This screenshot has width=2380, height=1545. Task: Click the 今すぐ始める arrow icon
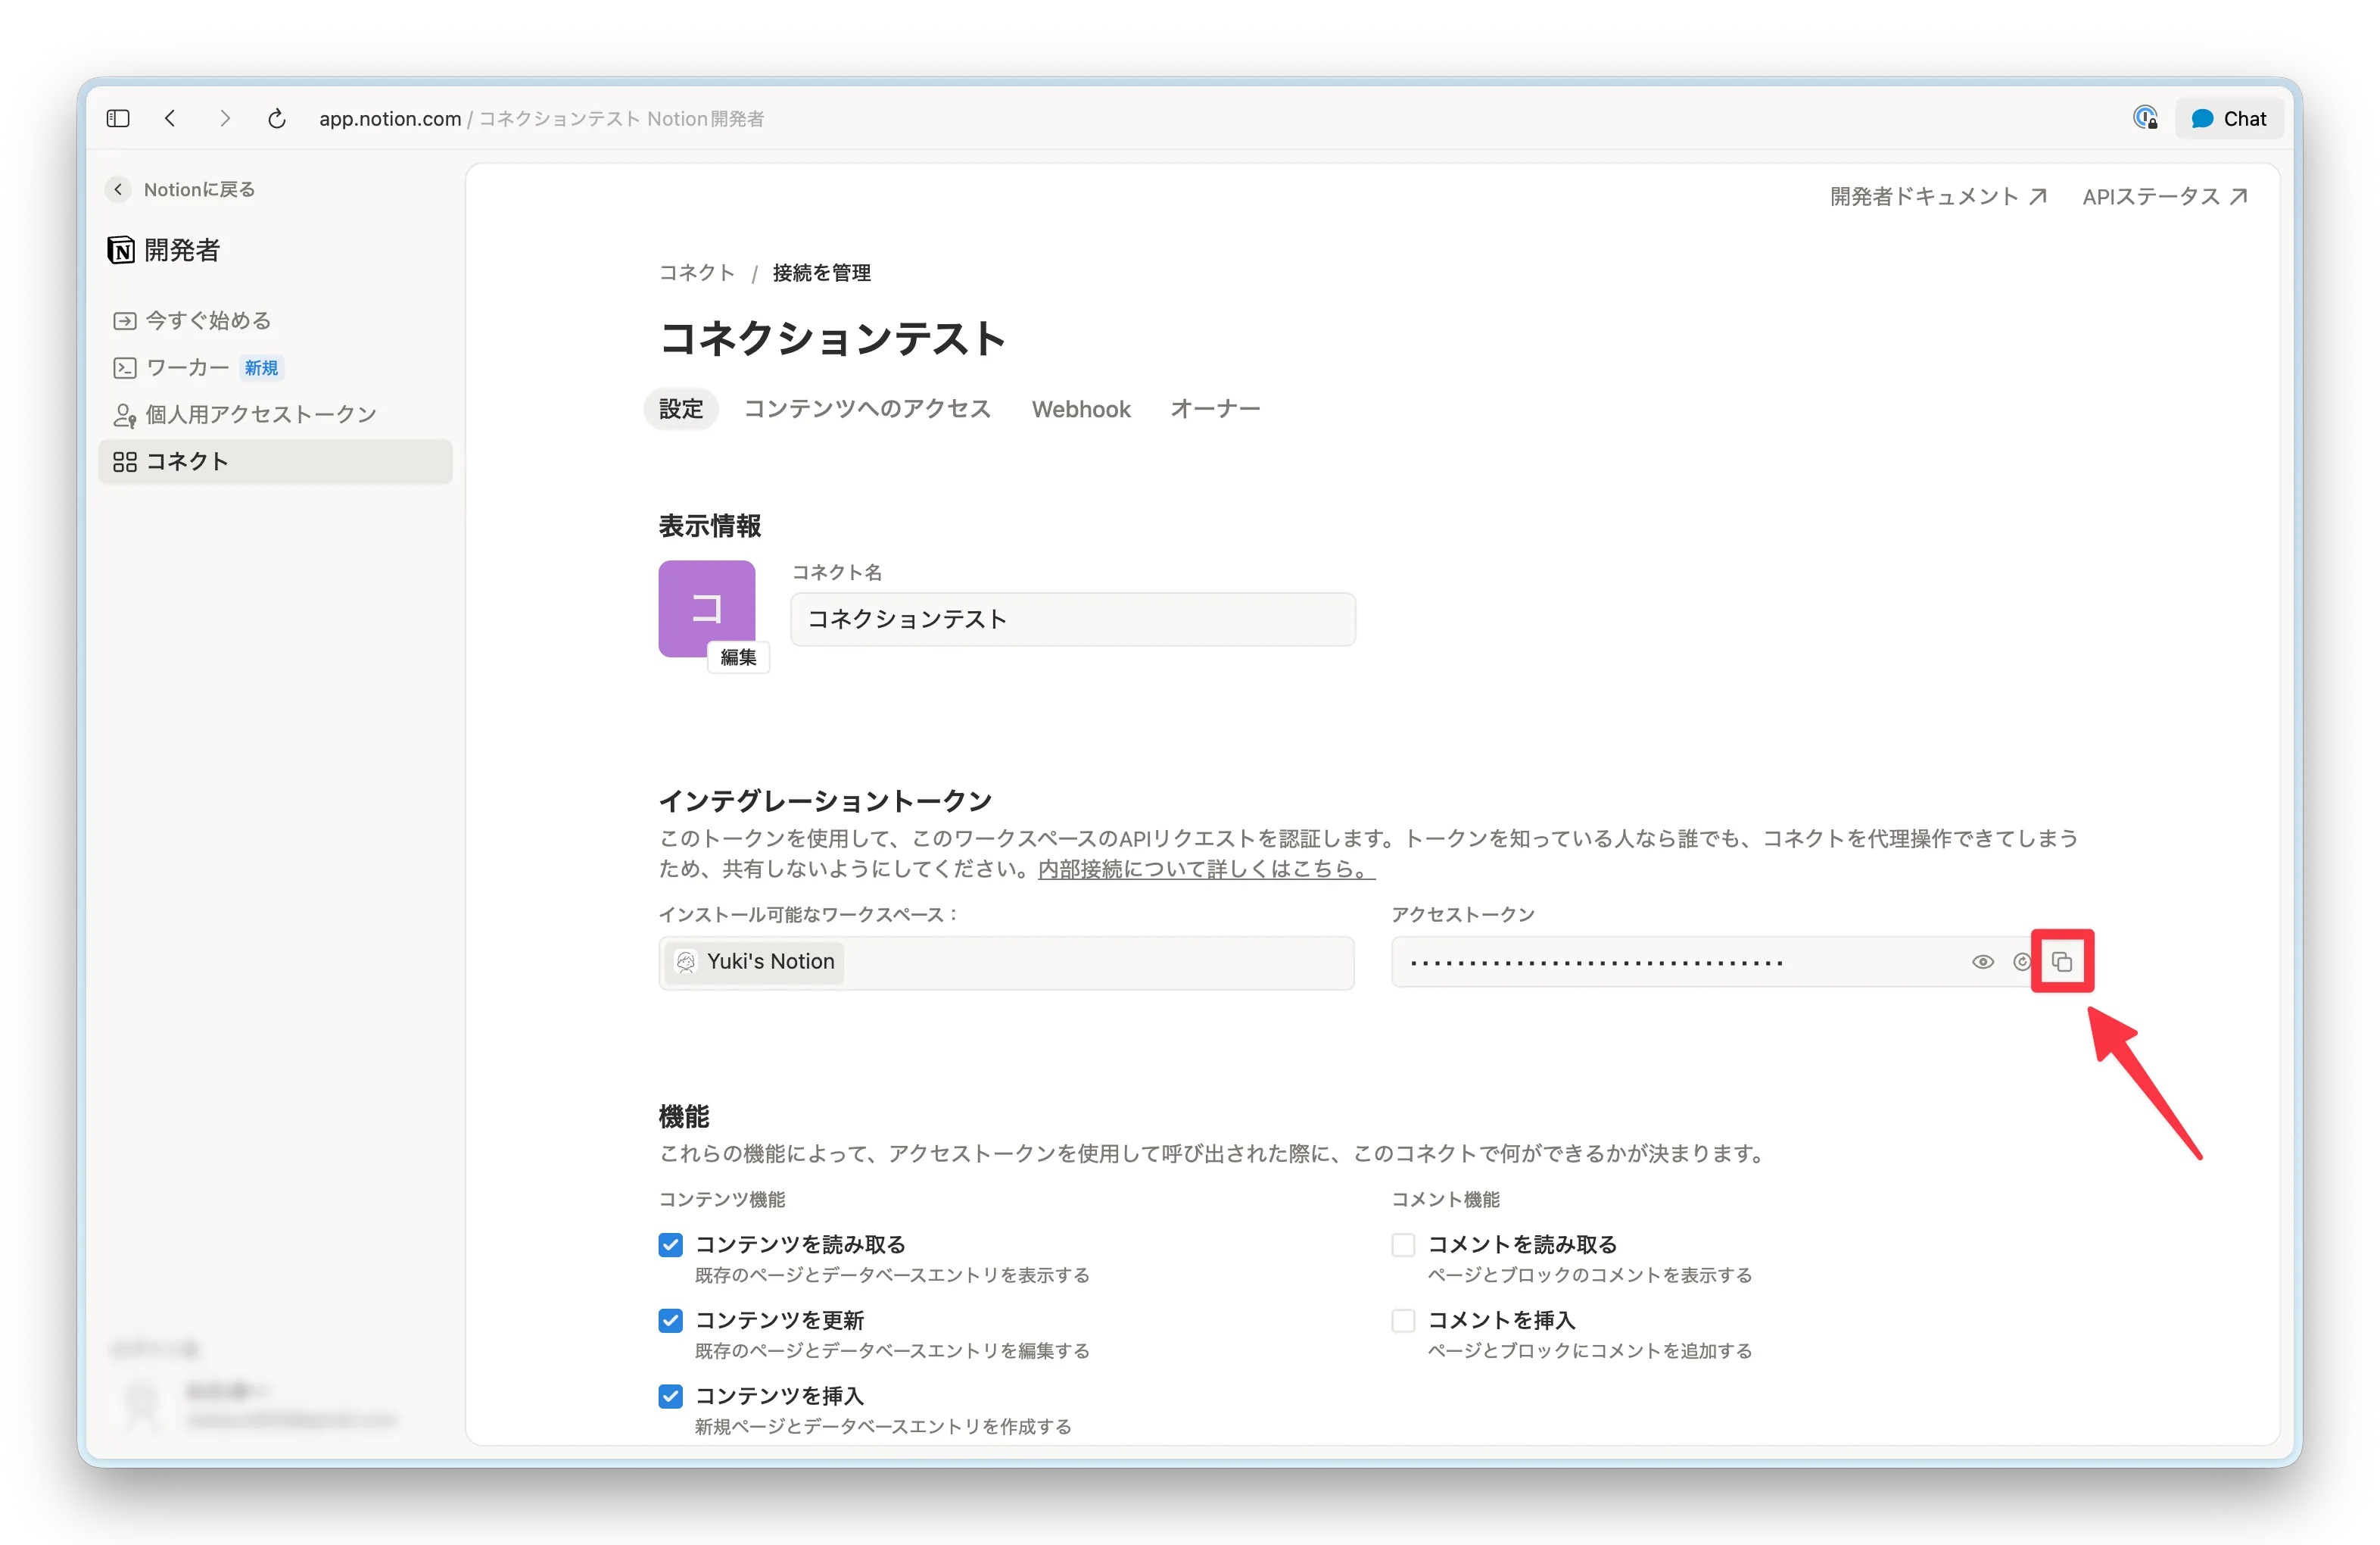tap(124, 320)
